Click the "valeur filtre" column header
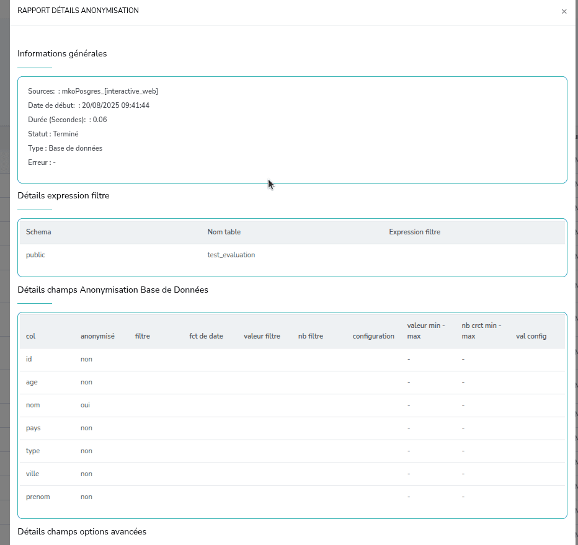 pos(262,336)
